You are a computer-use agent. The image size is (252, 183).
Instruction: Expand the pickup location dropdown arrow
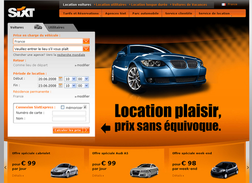click(86, 49)
